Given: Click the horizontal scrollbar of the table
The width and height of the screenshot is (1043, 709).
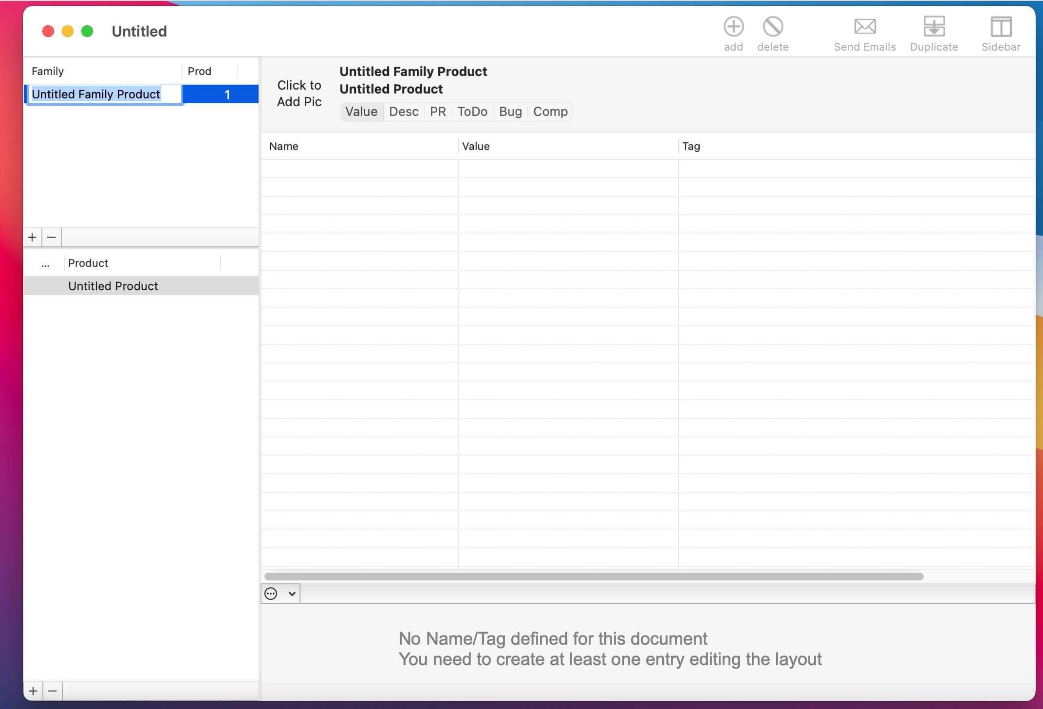Looking at the screenshot, I should click(593, 576).
